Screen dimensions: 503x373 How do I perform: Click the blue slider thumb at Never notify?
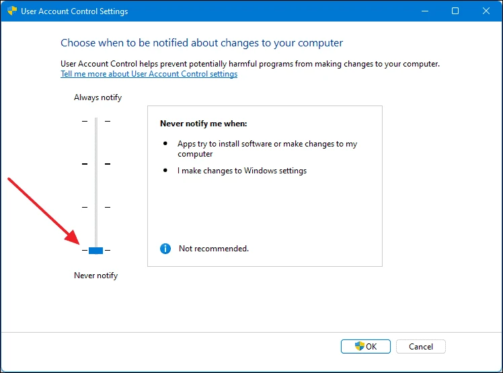point(95,251)
